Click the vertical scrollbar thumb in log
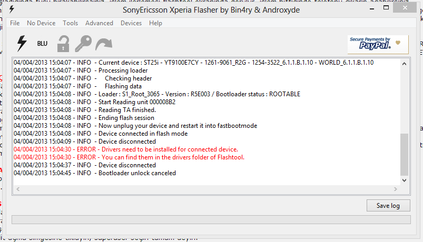This screenshot has height=242, width=423. [404, 155]
